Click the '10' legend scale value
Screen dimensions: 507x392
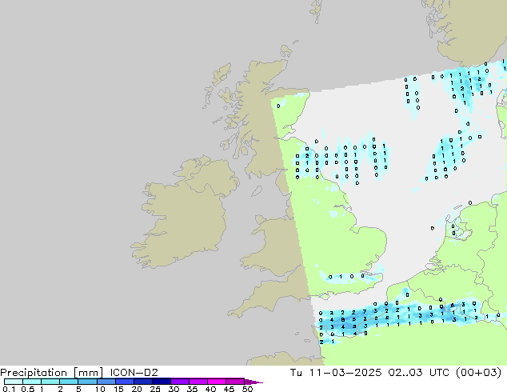point(100,389)
